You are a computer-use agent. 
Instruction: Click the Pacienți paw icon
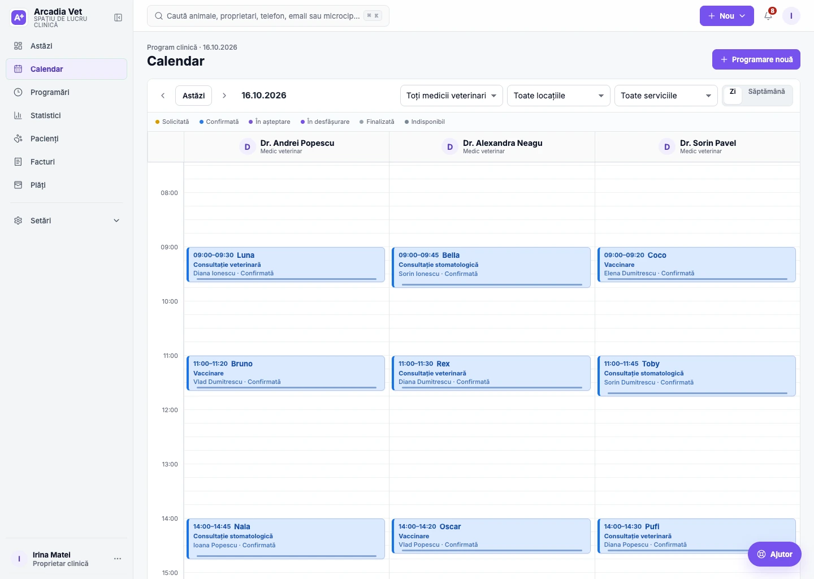18,139
